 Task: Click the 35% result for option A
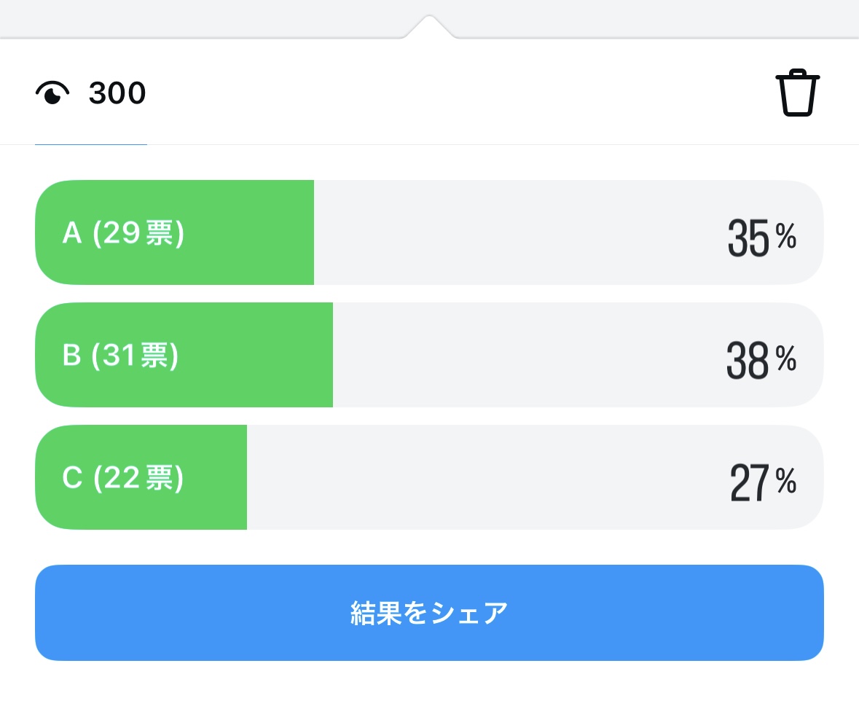pos(749,238)
